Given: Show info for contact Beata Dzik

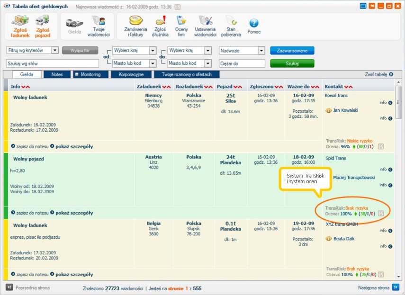Looking at the screenshot, I should 386,246.
